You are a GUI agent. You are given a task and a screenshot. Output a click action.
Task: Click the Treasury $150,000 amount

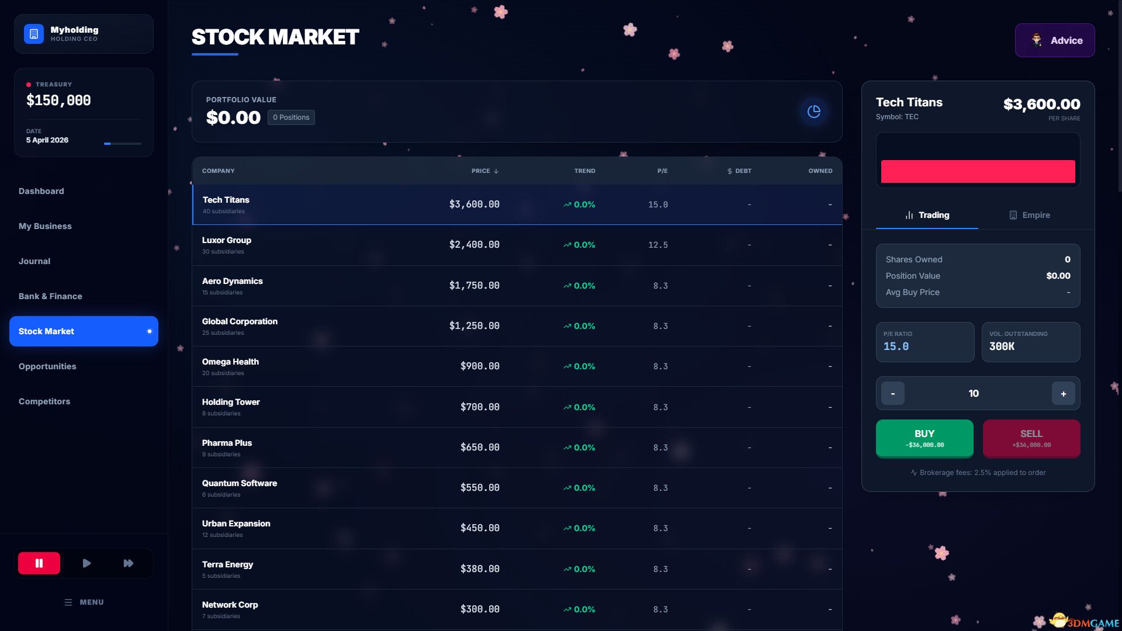click(x=58, y=100)
